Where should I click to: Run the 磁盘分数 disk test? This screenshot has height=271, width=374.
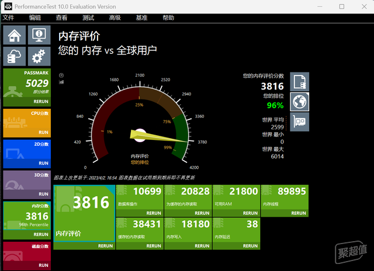pyautogui.click(x=43, y=265)
